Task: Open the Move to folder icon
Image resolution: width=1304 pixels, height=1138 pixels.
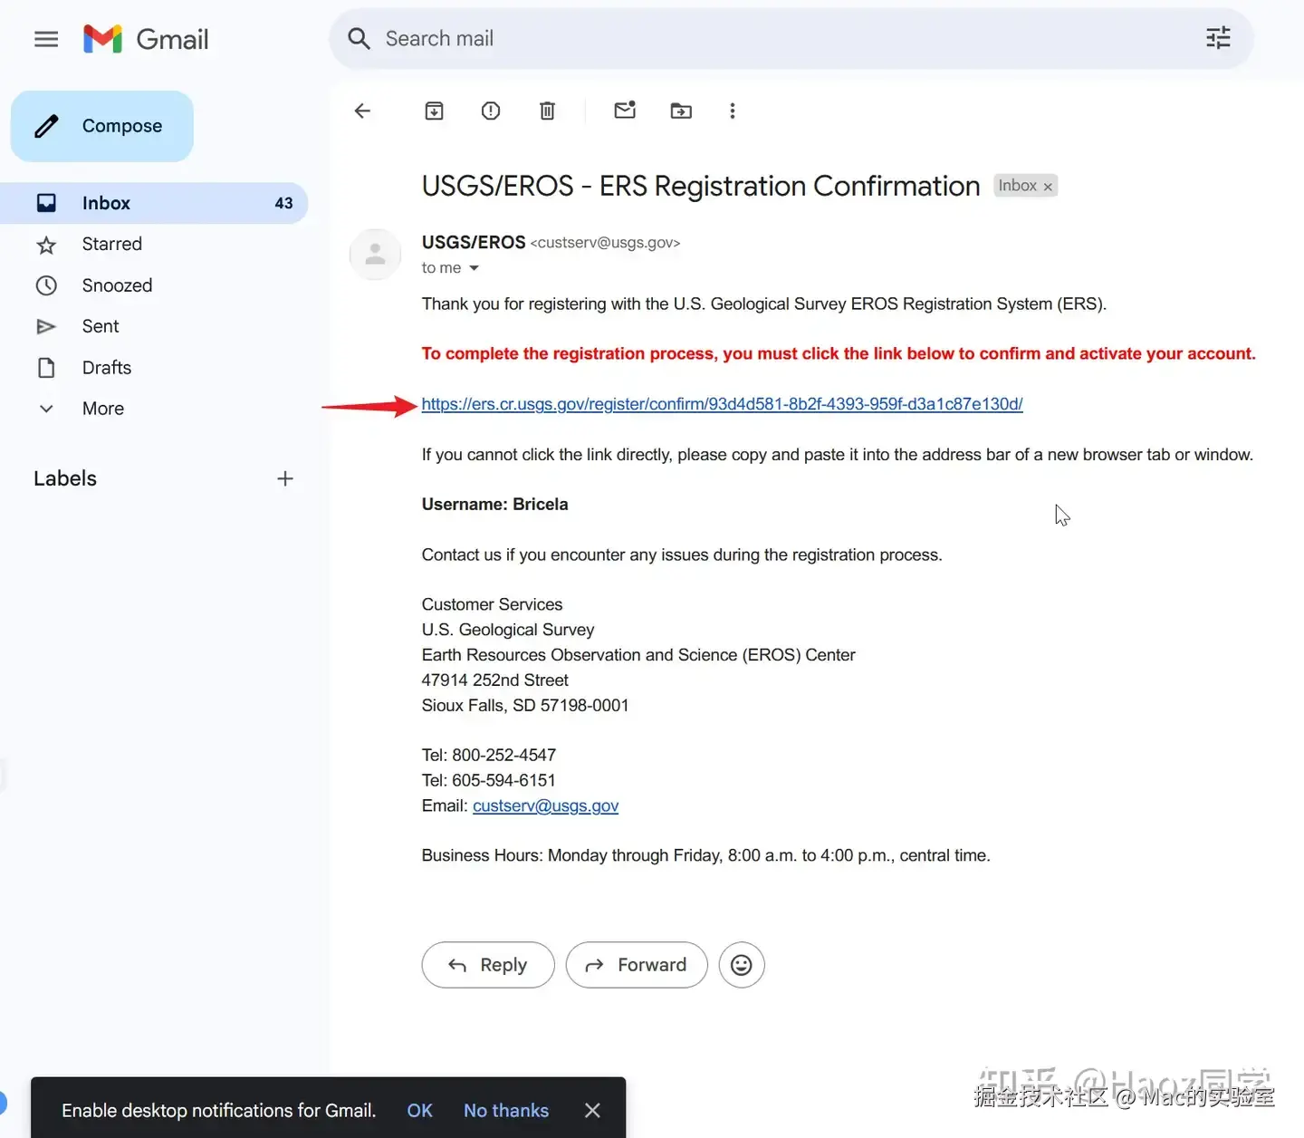Action: point(681,111)
